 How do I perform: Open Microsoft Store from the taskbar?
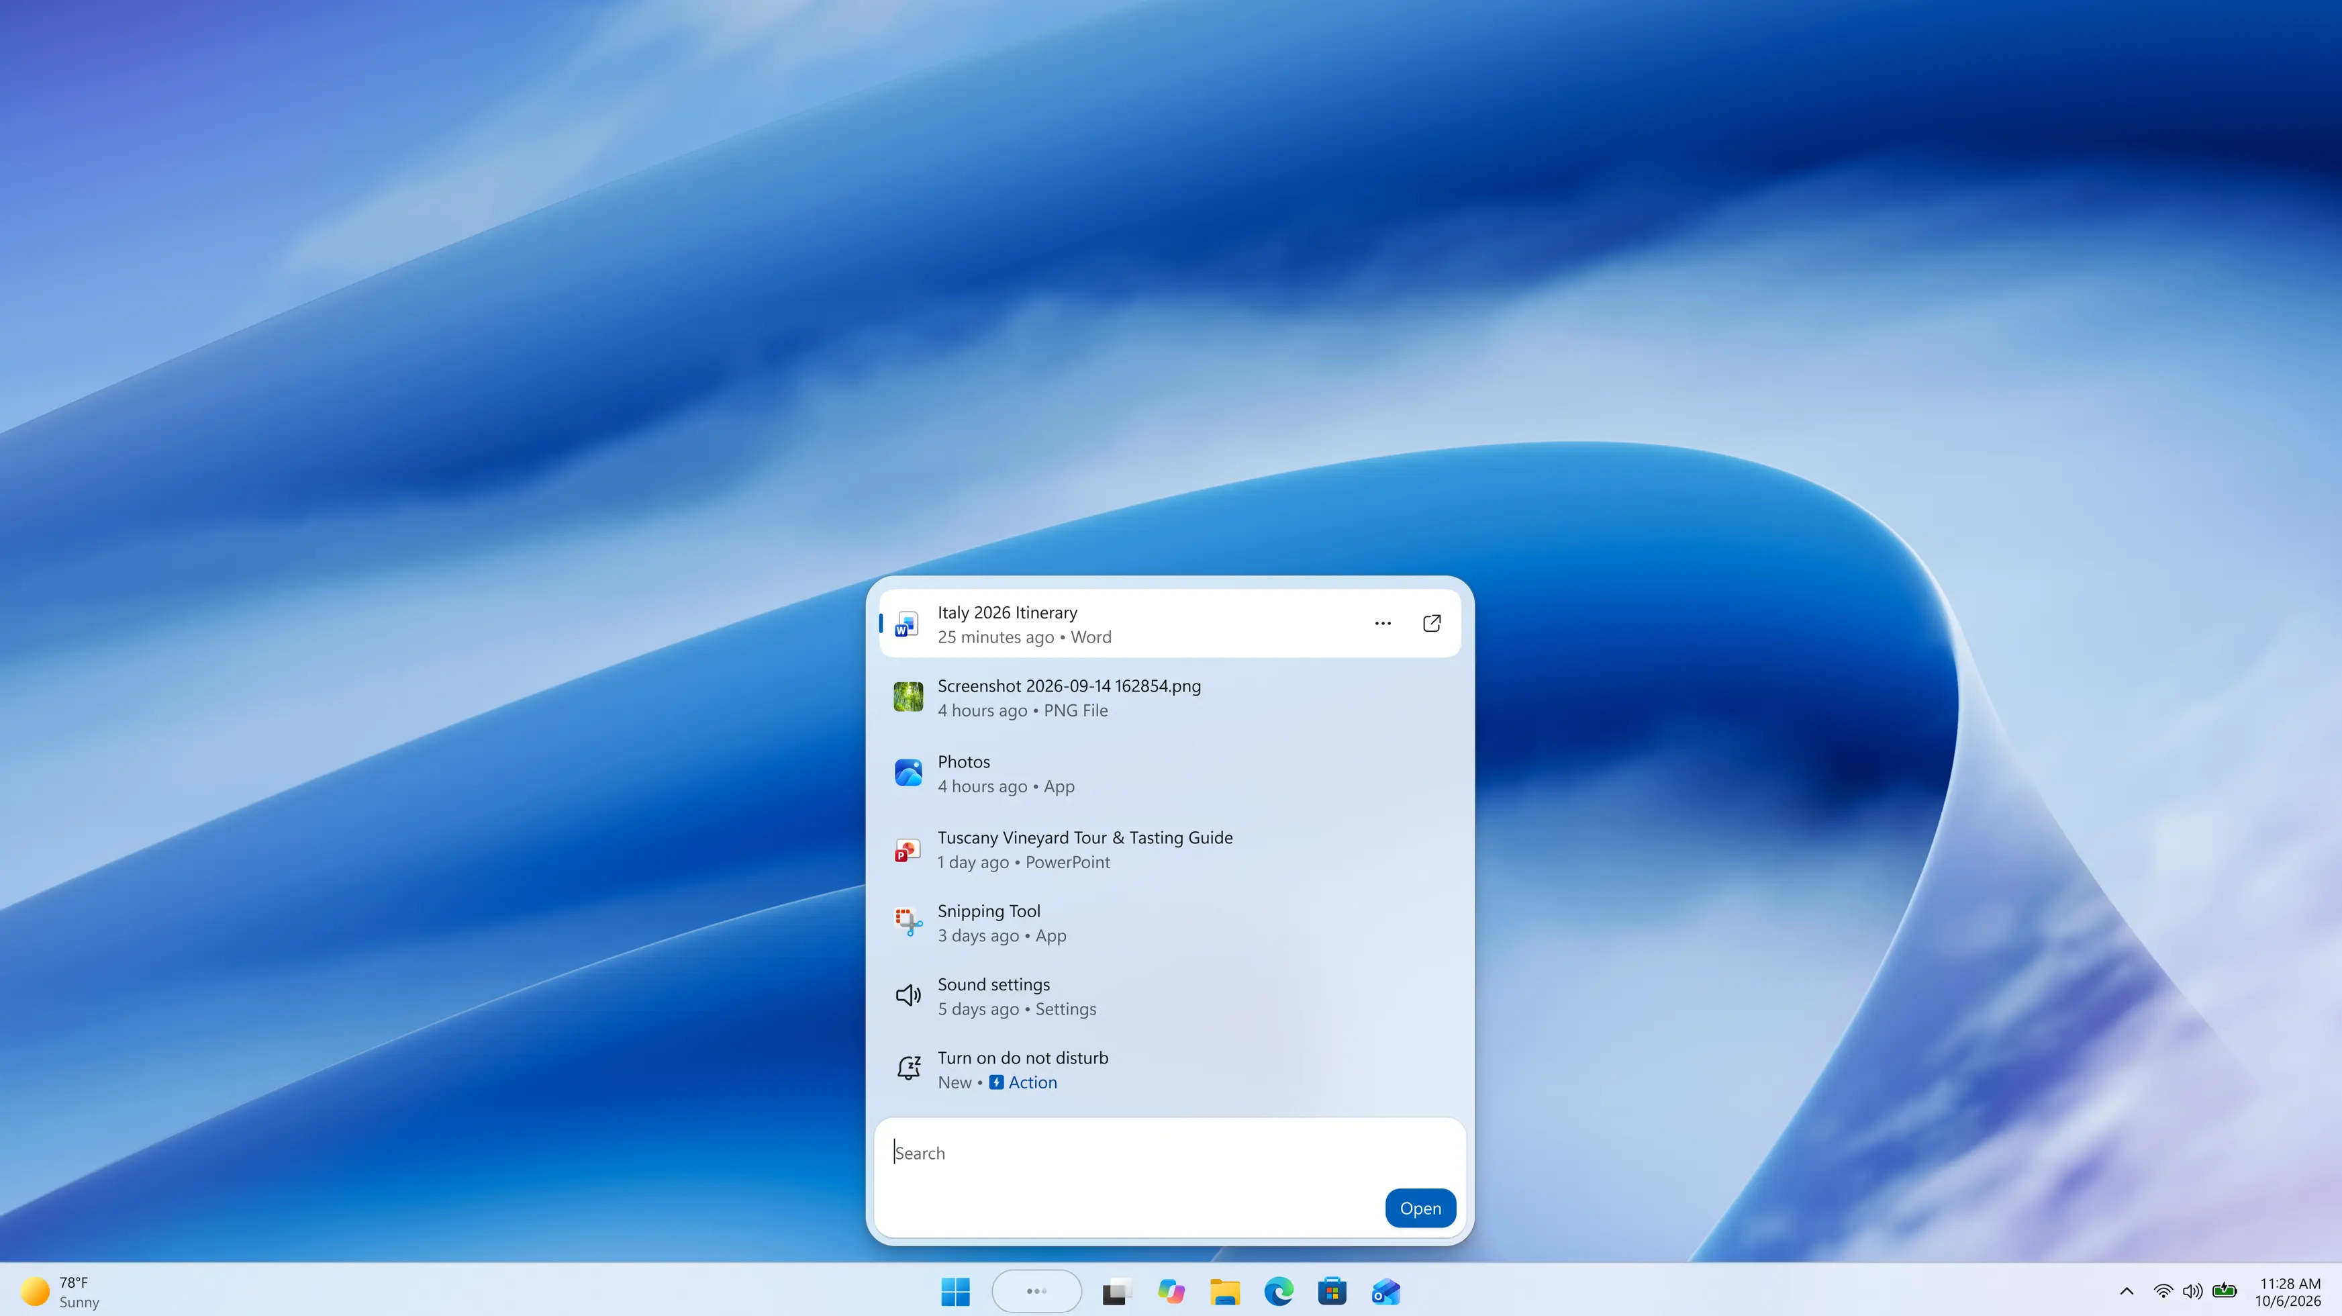tap(1332, 1291)
